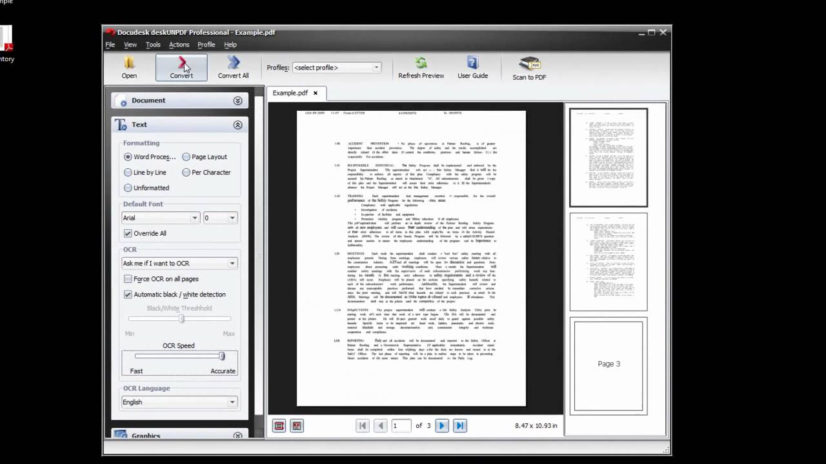826x464 pixels.
Task: Open the font size dropdown
Action: point(220,218)
